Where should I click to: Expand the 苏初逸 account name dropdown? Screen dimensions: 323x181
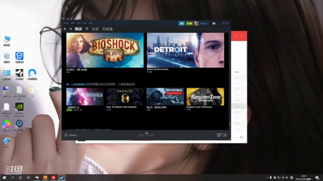[x=204, y=23]
